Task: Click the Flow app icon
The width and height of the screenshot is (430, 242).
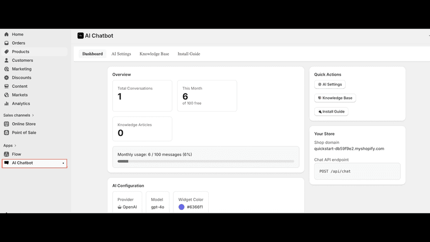Action: point(7,154)
